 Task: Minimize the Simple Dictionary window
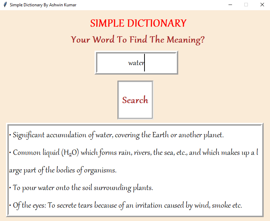point(230,5)
